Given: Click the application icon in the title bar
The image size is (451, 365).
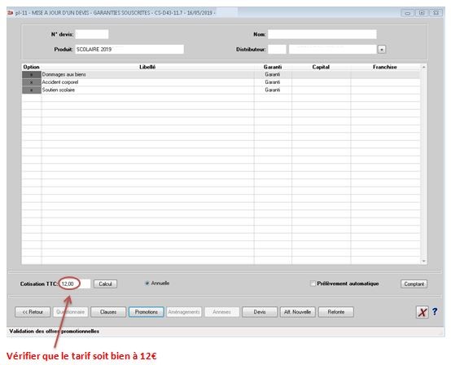Looking at the screenshot, I should pos(11,13).
